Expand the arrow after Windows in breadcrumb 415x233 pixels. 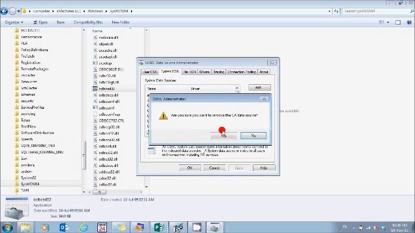106,12
